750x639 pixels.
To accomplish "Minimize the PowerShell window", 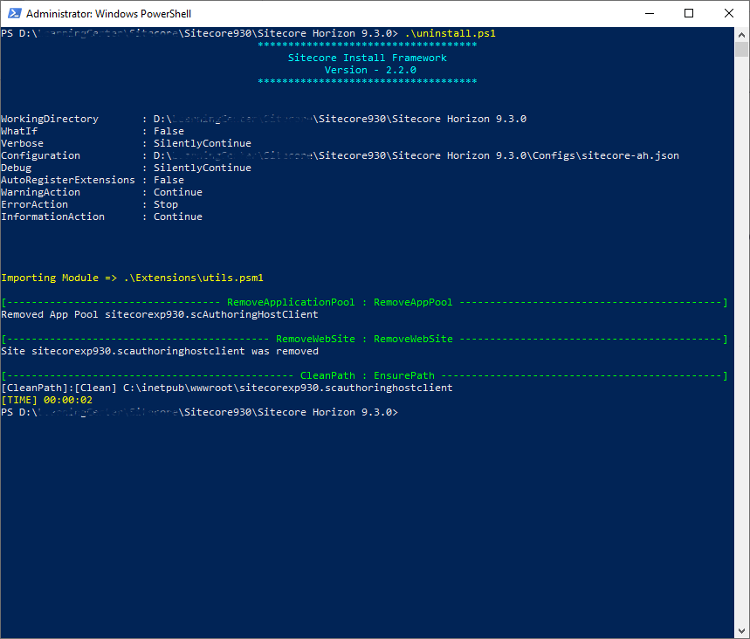I will pyautogui.click(x=650, y=13).
